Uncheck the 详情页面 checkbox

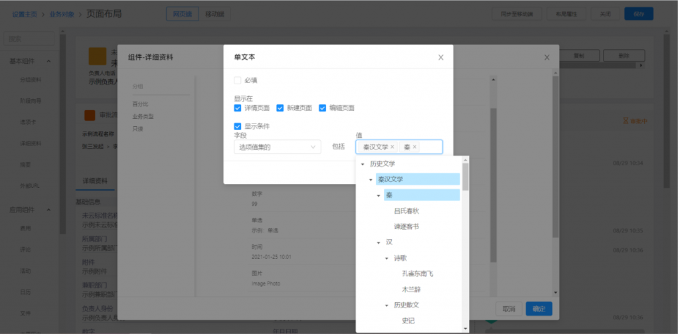(x=238, y=108)
